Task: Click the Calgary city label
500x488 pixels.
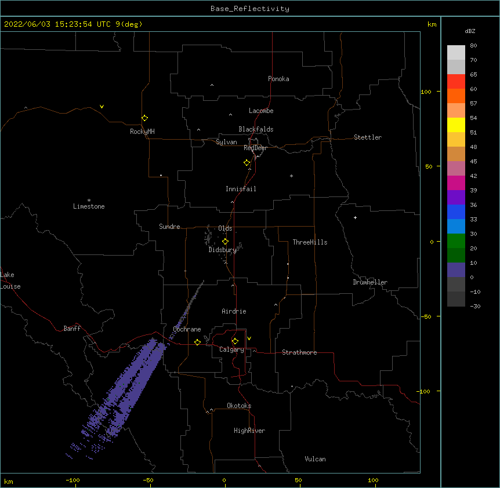Action: coord(231,349)
